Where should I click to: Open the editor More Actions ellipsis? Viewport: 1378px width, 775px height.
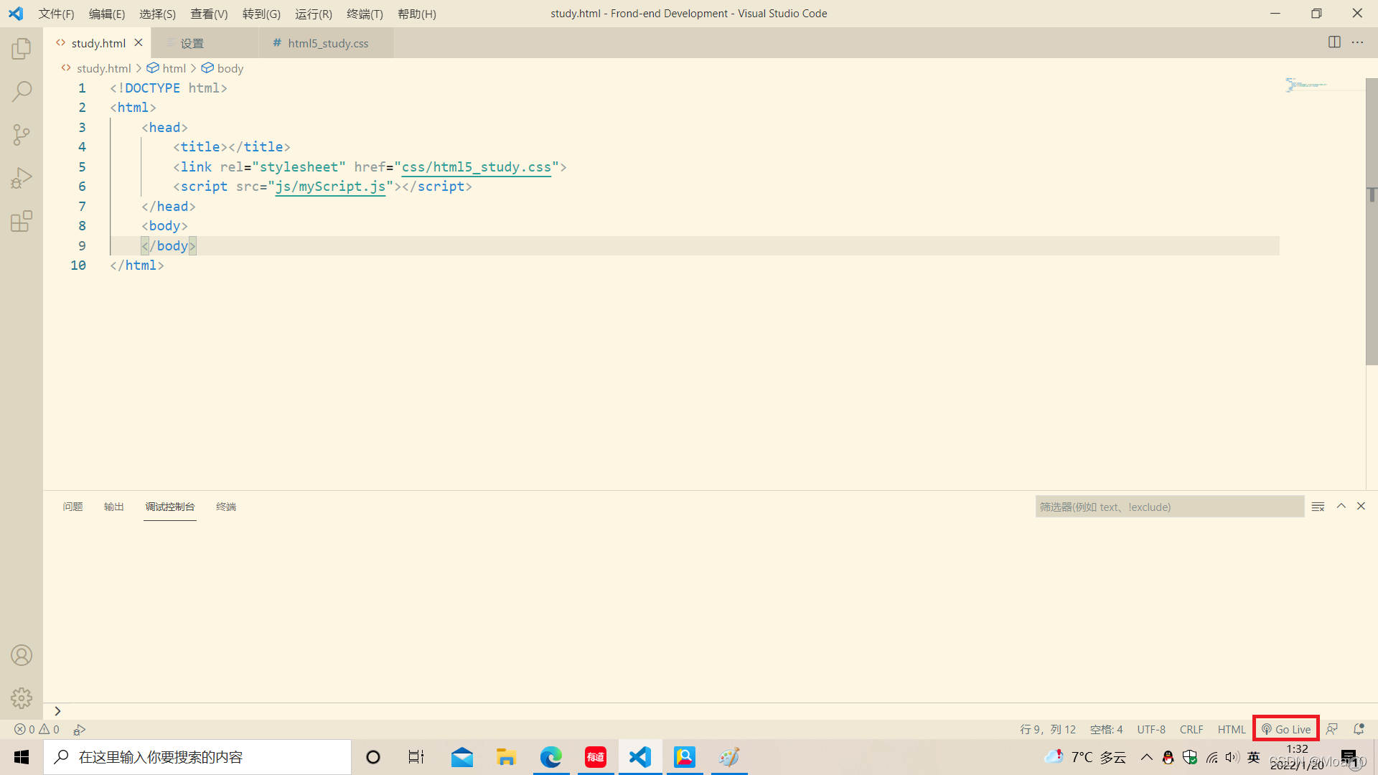(1357, 42)
